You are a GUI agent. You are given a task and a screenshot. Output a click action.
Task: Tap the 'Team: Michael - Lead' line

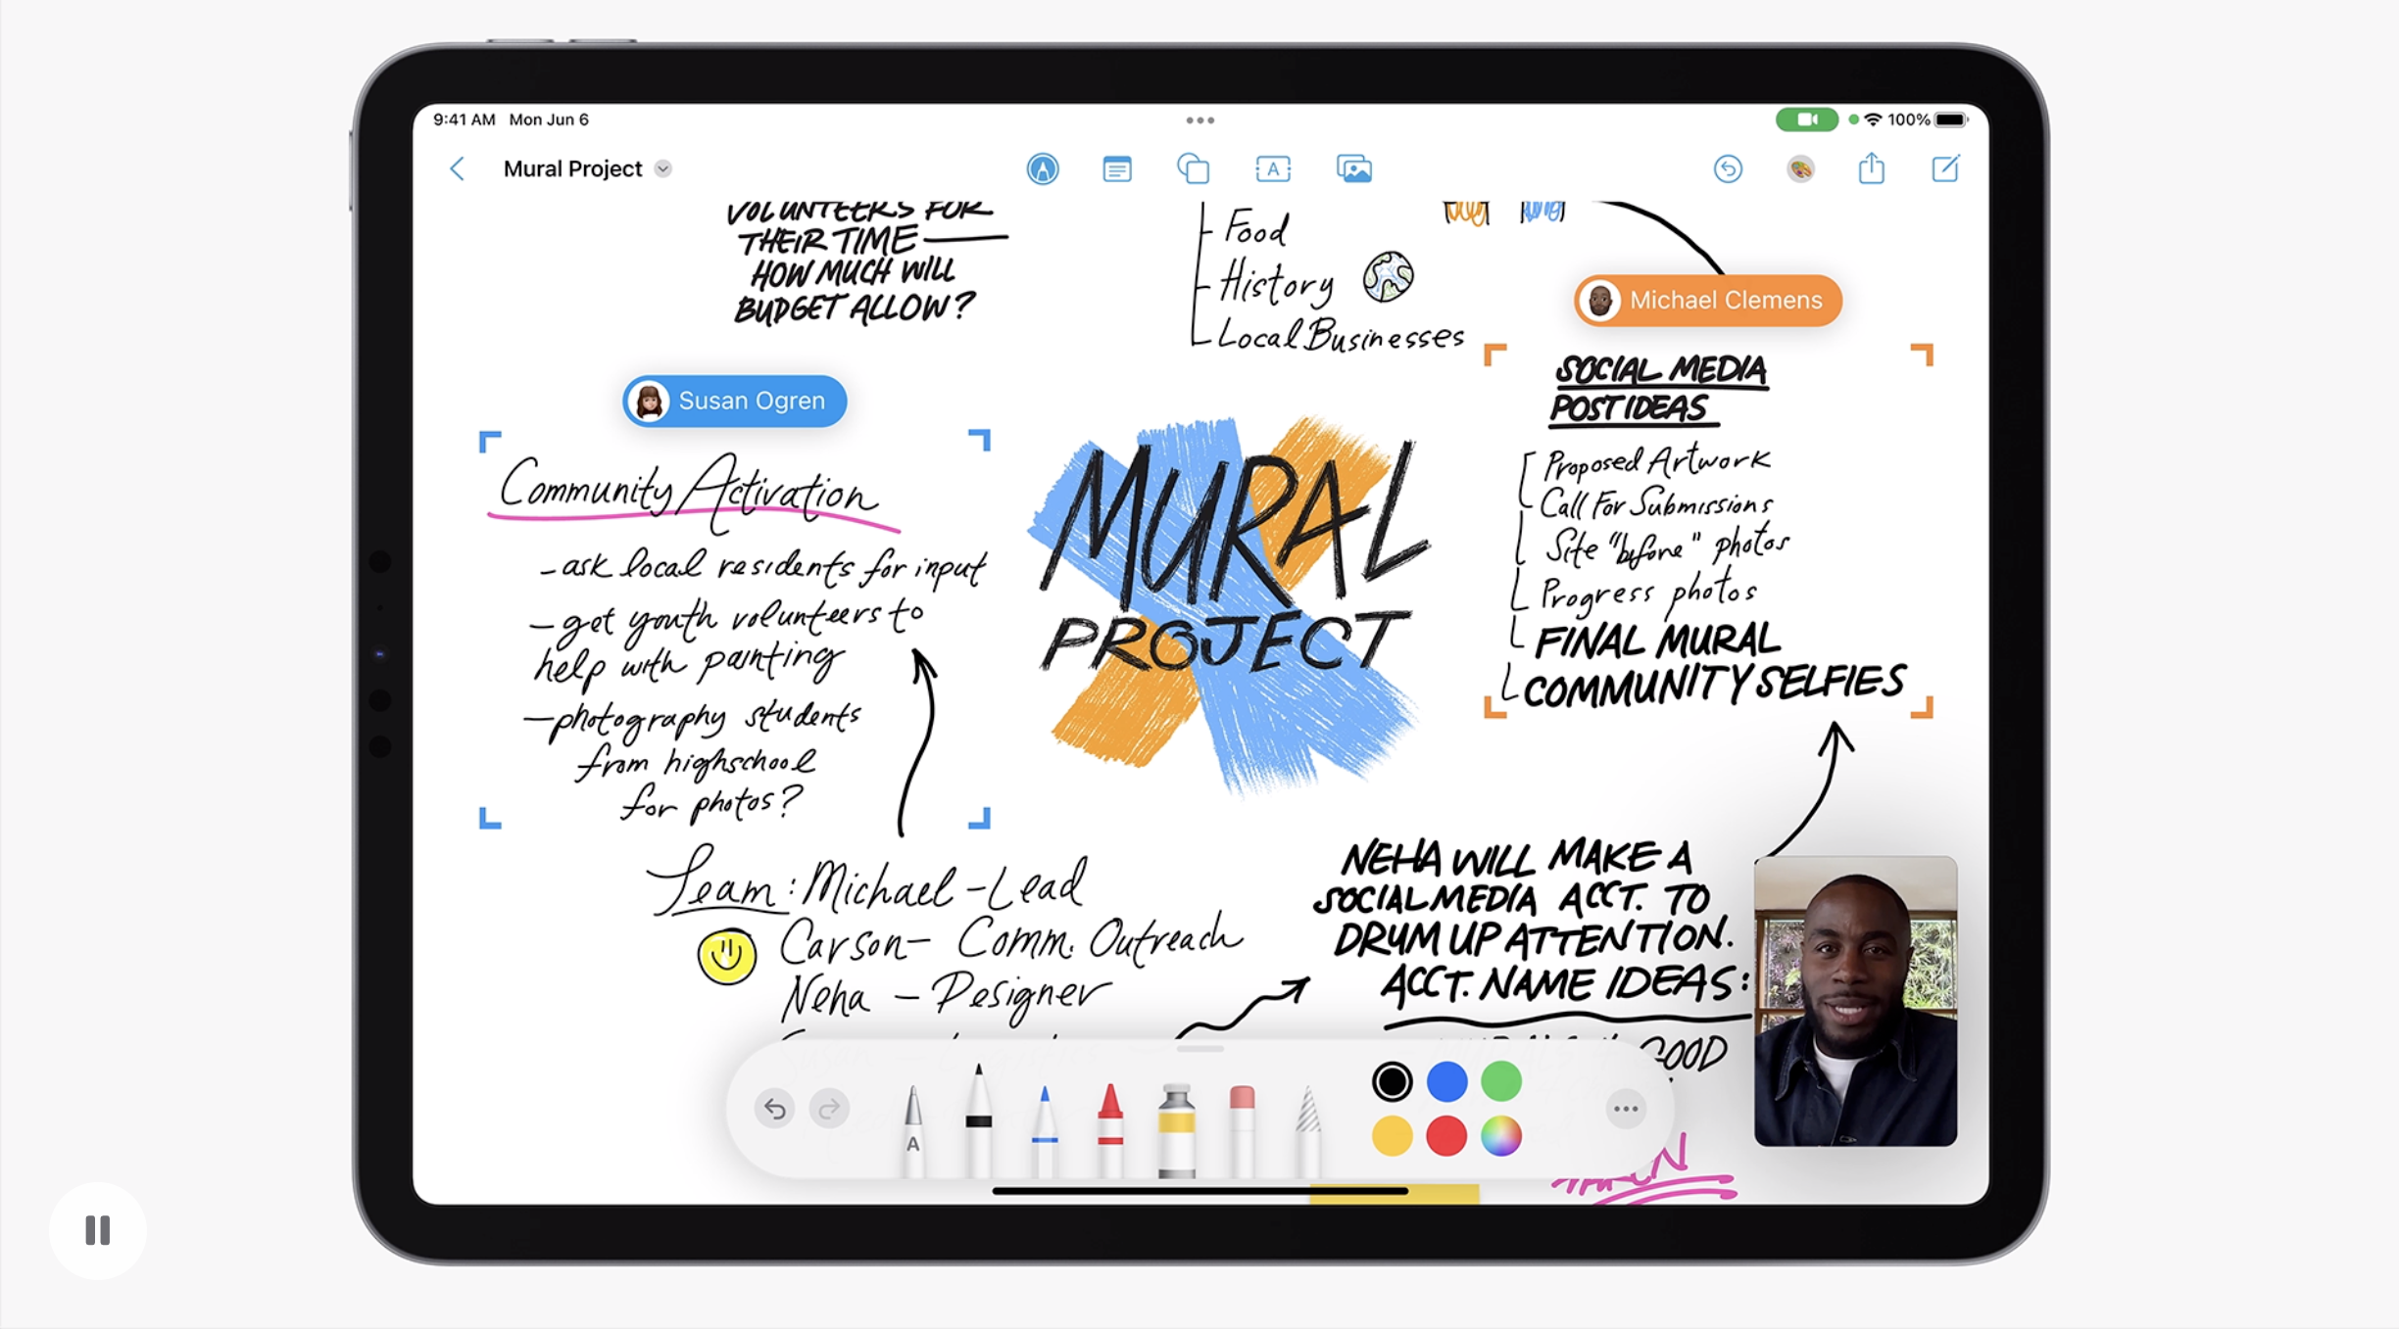click(x=867, y=881)
